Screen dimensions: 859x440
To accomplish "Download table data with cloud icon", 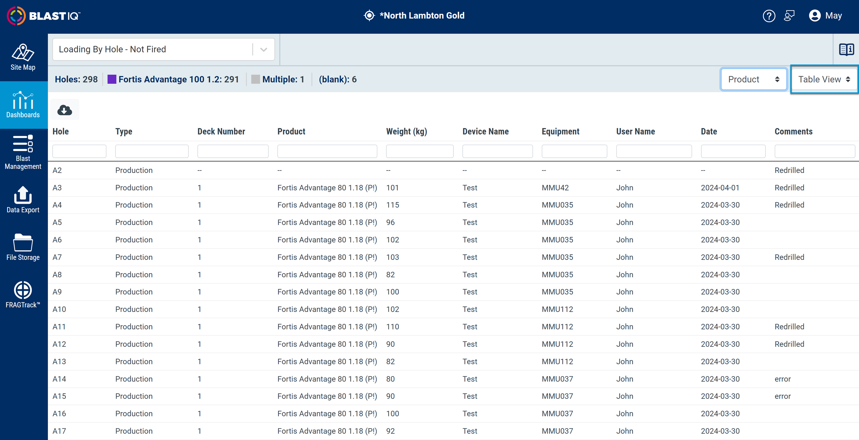I will coord(65,110).
